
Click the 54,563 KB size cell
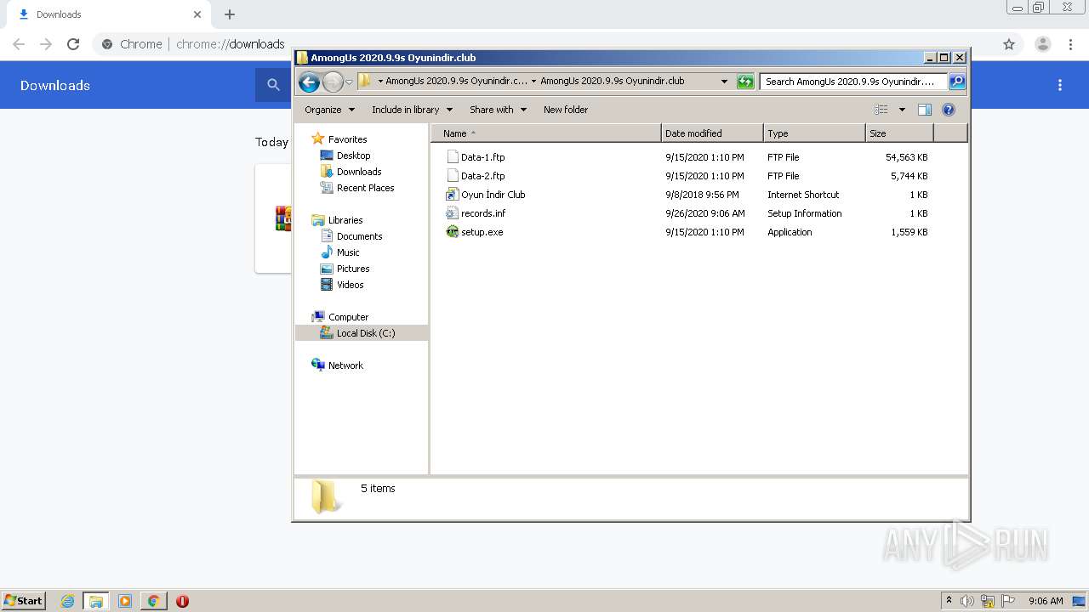[x=906, y=157]
